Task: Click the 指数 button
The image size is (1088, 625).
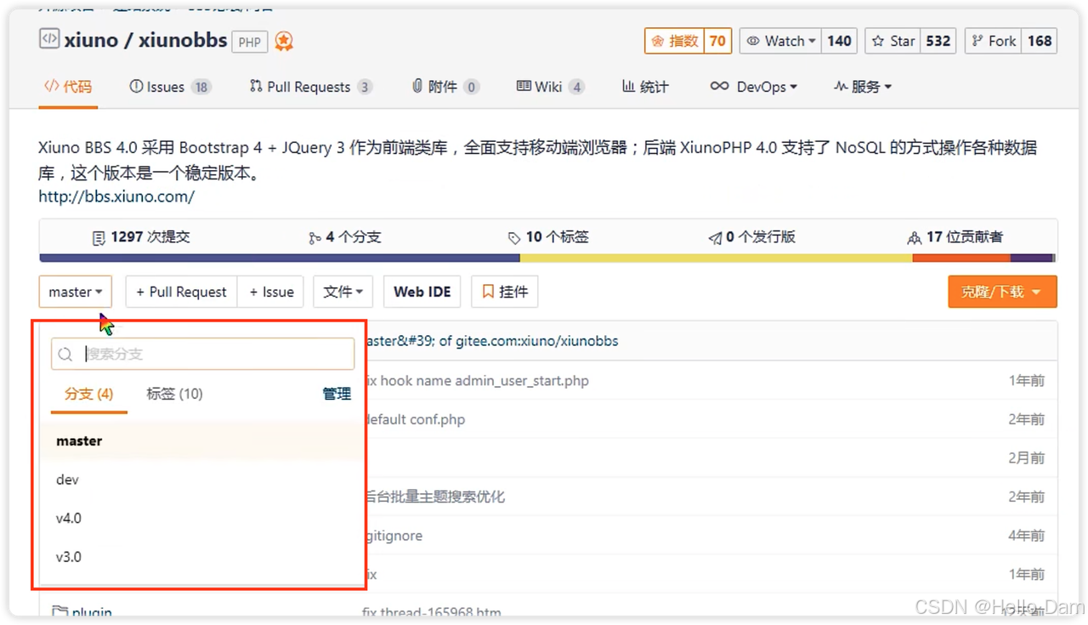Action: click(x=675, y=41)
